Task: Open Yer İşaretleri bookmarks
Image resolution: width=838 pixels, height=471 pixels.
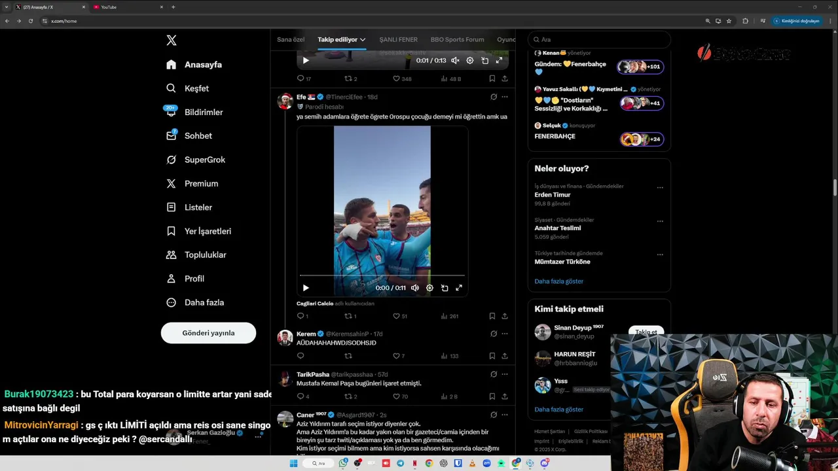Action: 198,231
